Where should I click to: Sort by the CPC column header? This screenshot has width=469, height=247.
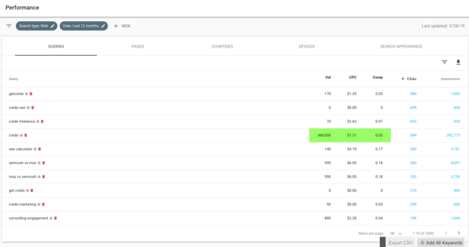[x=352, y=77]
